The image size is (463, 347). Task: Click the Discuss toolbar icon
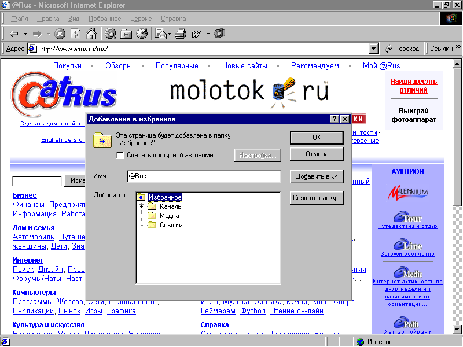click(x=219, y=34)
